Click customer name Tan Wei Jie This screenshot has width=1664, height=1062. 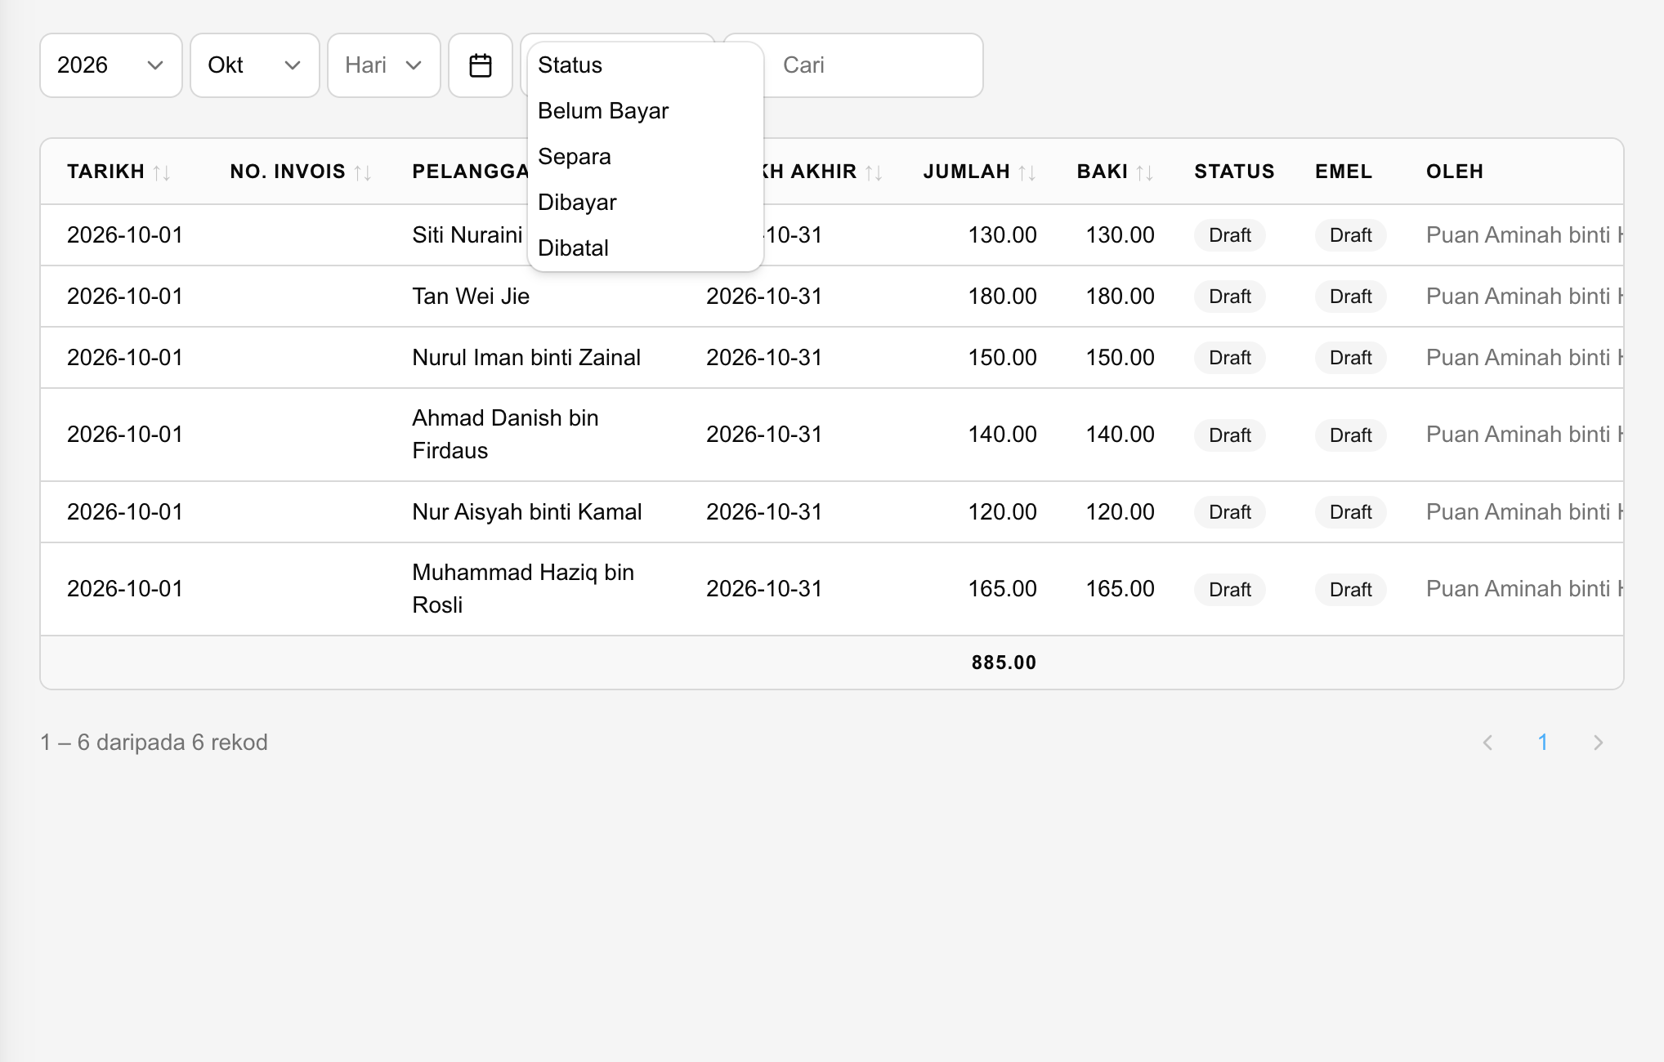tap(471, 297)
